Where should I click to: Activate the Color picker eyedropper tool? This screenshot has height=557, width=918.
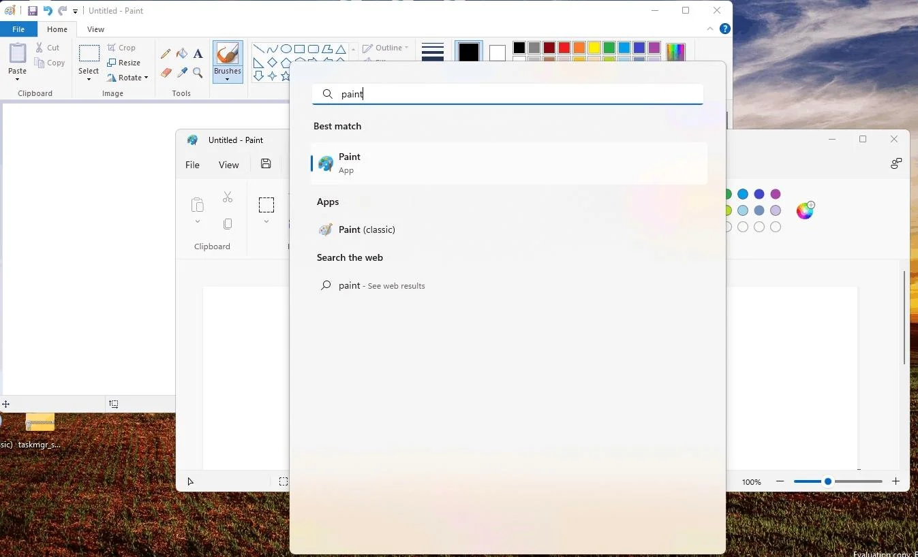pyautogui.click(x=182, y=72)
